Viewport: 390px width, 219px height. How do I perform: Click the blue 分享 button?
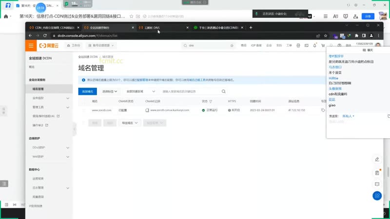368,16
